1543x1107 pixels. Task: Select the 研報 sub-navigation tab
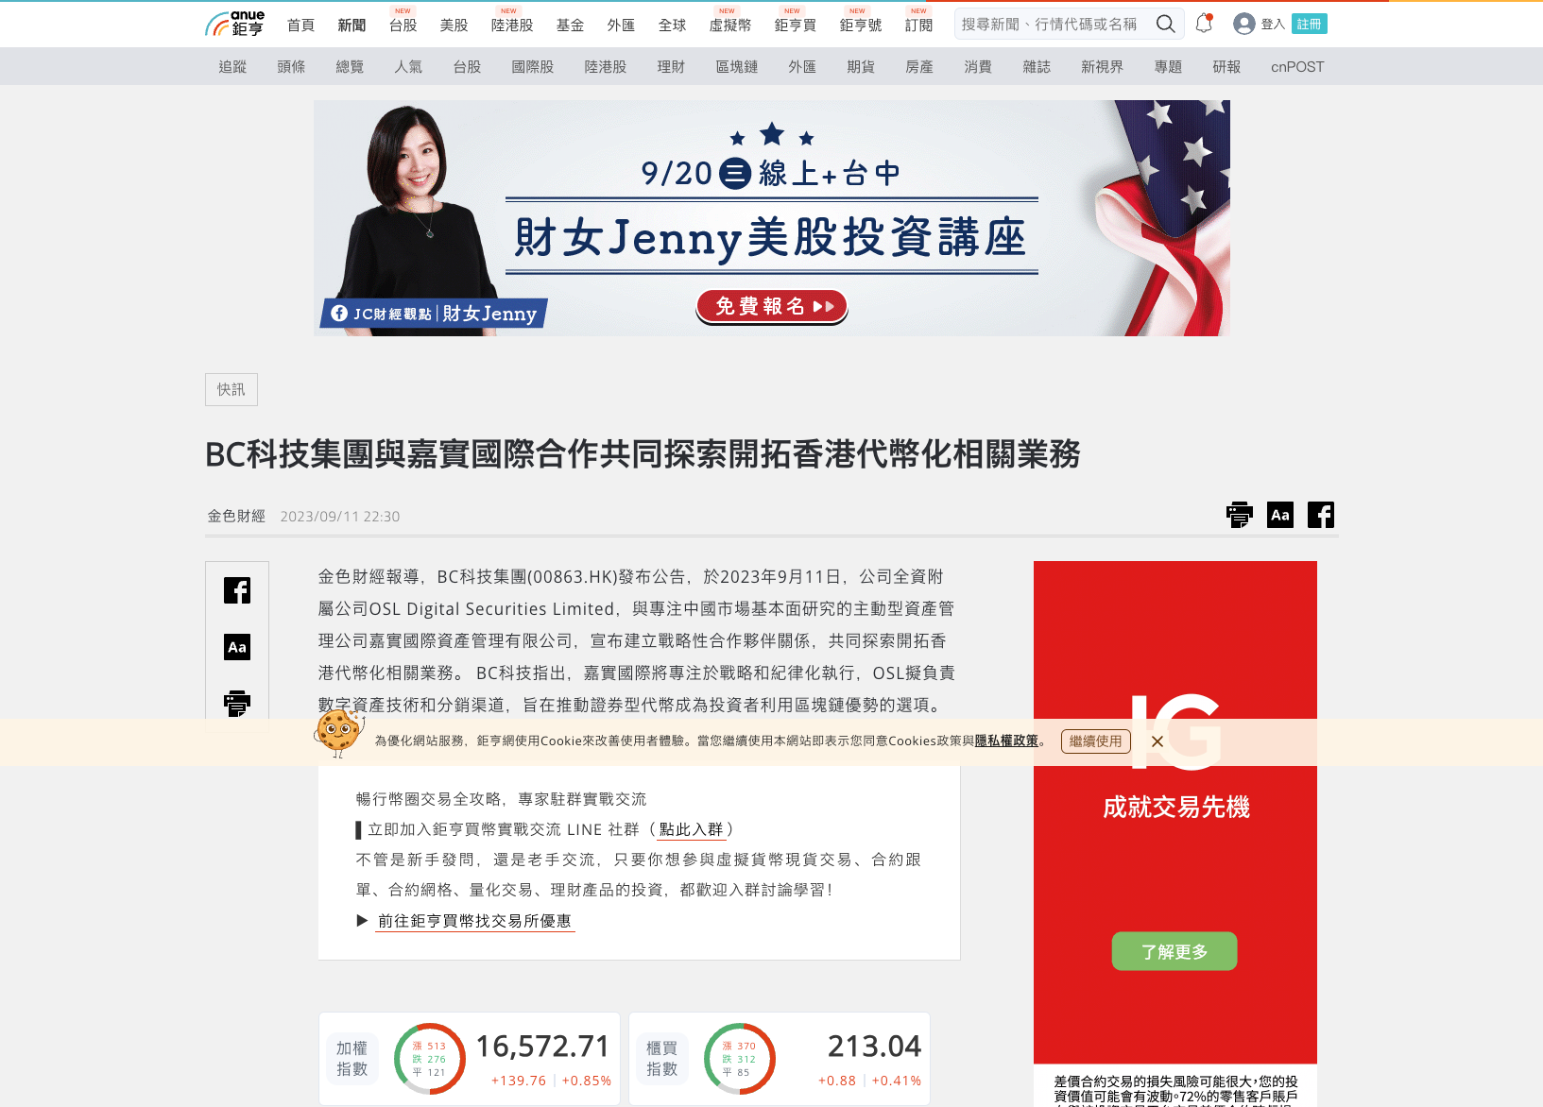click(1226, 67)
